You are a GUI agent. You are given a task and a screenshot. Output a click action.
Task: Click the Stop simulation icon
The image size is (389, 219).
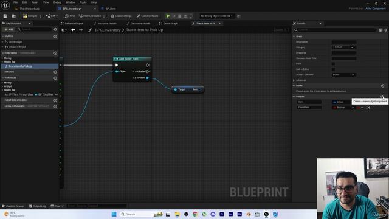pyautogui.click(x=180, y=16)
